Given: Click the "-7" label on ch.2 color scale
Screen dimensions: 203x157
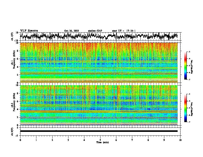Looking at the screenshot, I should pos(189,122).
